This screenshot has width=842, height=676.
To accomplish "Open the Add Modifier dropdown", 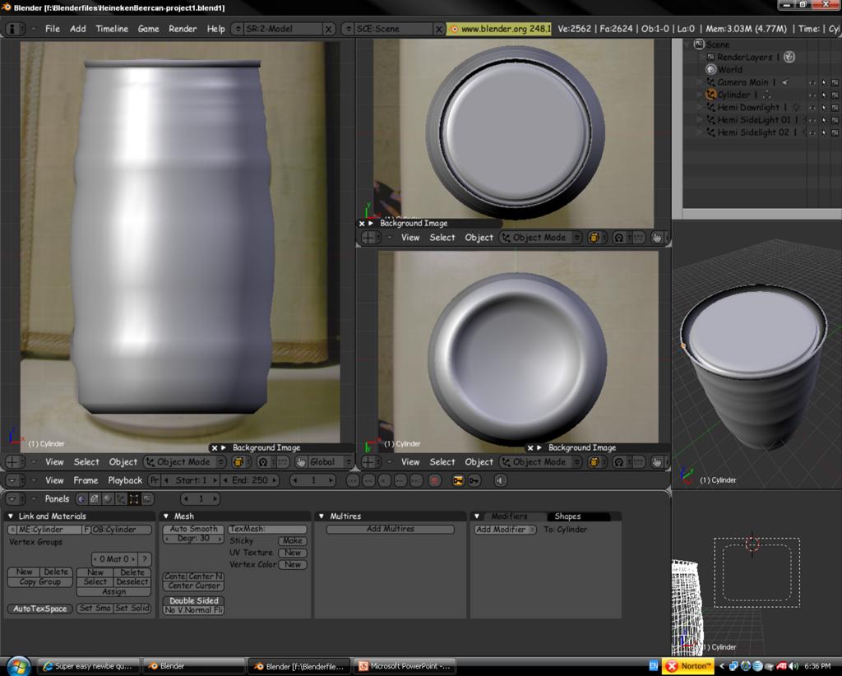I will [505, 530].
